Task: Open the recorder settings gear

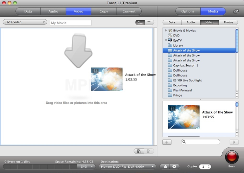Action: (x=175, y=167)
